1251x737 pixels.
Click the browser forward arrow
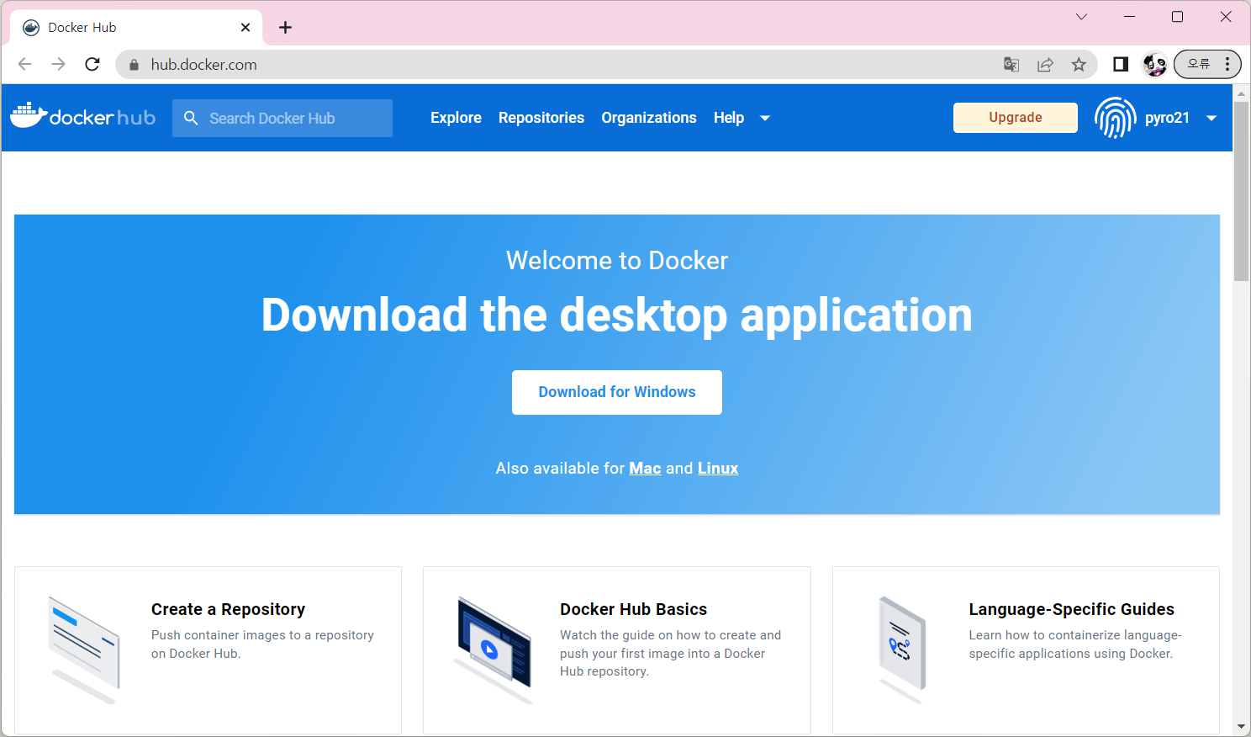(58, 64)
